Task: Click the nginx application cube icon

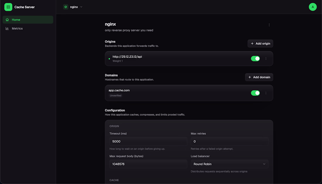Action: (x=66, y=7)
